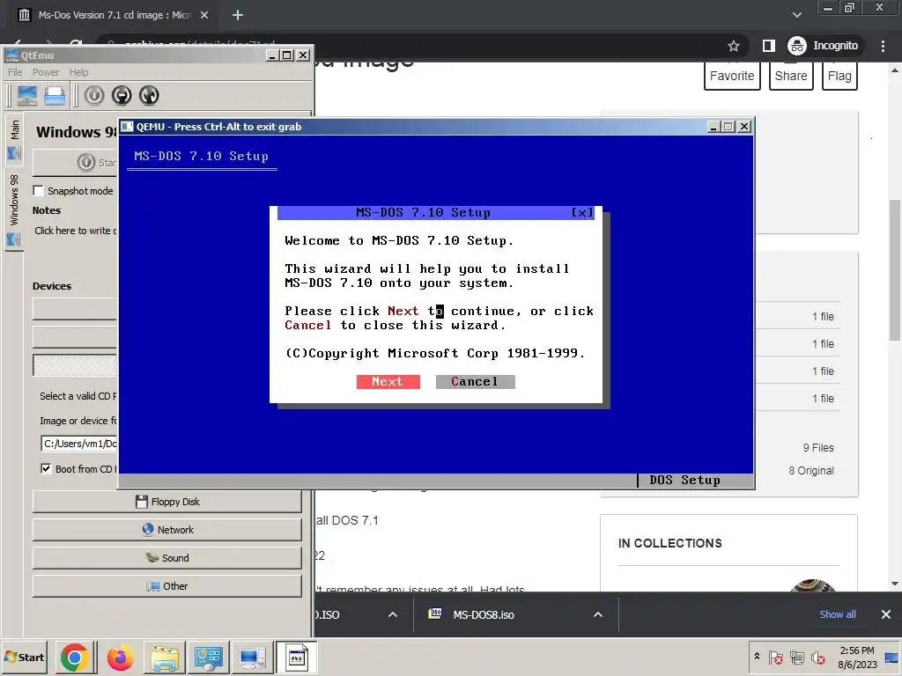Close the Ms-Dos Version 7.1 browser tab
Image resolution: width=902 pixels, height=676 pixels.
click(204, 15)
